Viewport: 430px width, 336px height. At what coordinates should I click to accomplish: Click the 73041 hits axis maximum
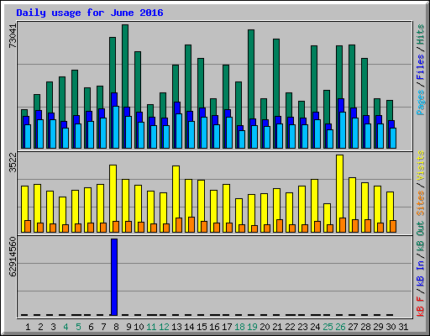click(x=13, y=36)
